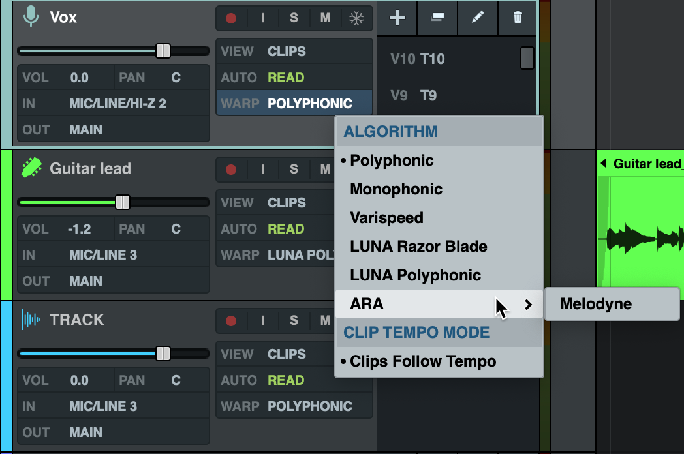Delete the track using the trash icon
The height and width of the screenshot is (454, 684).
point(517,18)
